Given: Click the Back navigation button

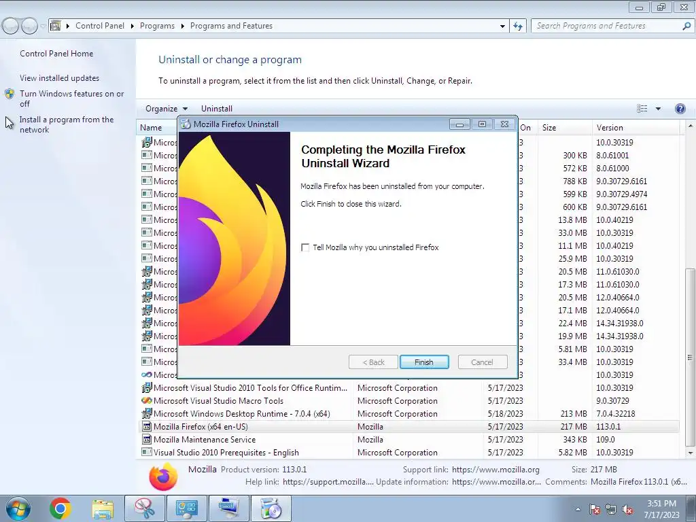Looking at the screenshot, I should tap(10, 27).
